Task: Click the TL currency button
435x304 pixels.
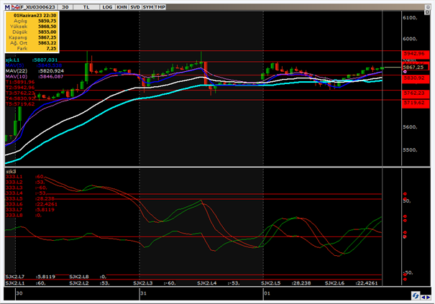Action: point(86,7)
